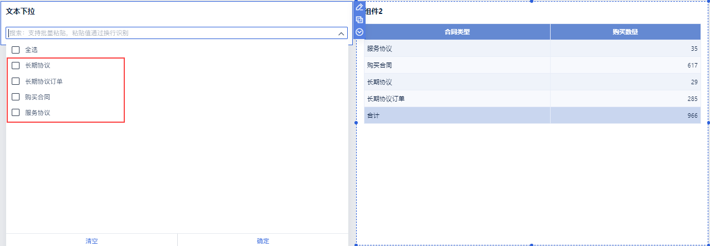Image resolution: width=710 pixels, height=246 pixels.
Task: Check the 长期协议 option
Action: point(16,65)
